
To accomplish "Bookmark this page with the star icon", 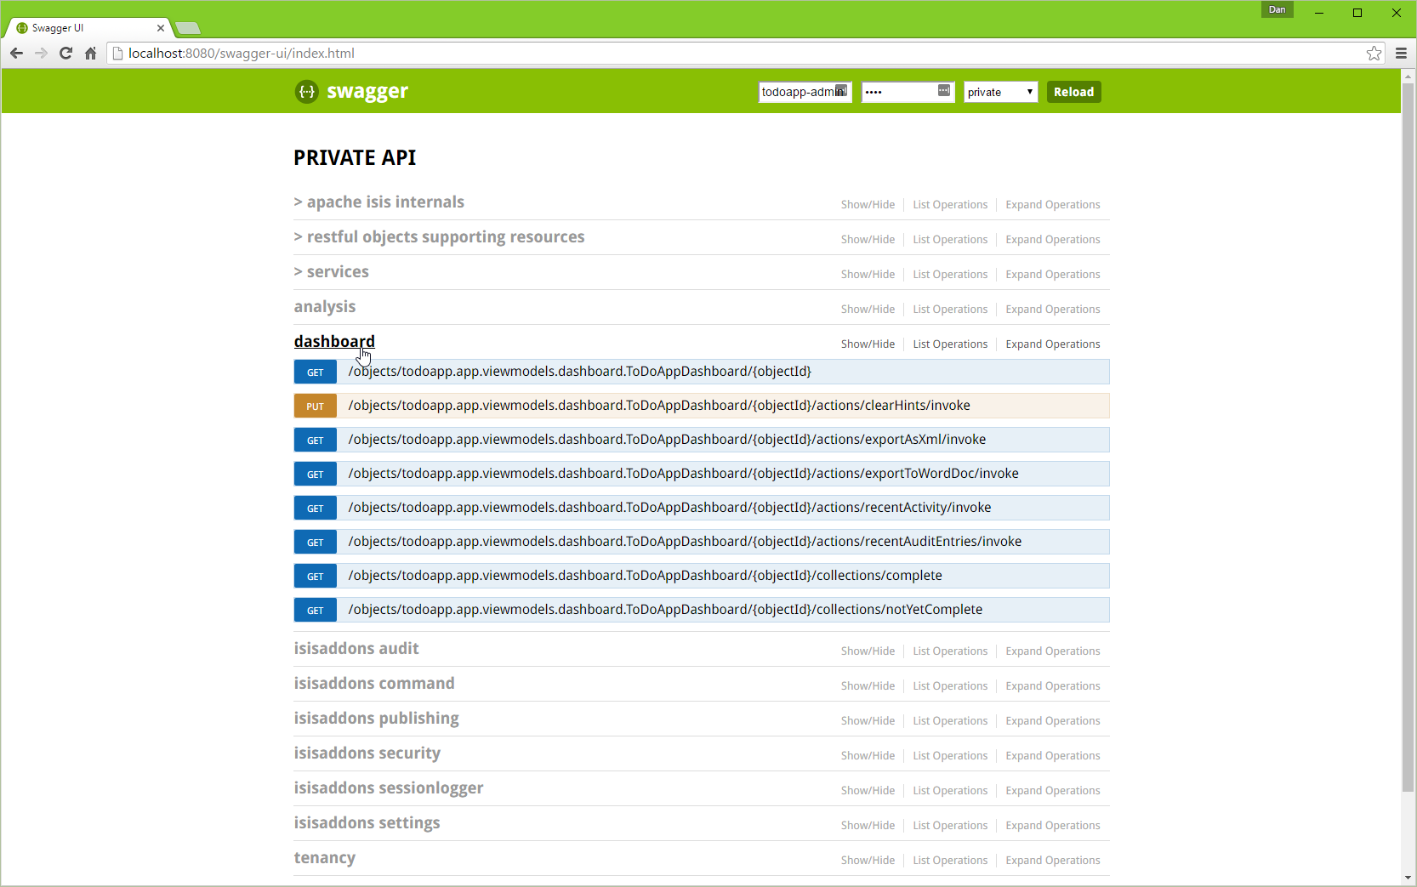I will point(1374,53).
